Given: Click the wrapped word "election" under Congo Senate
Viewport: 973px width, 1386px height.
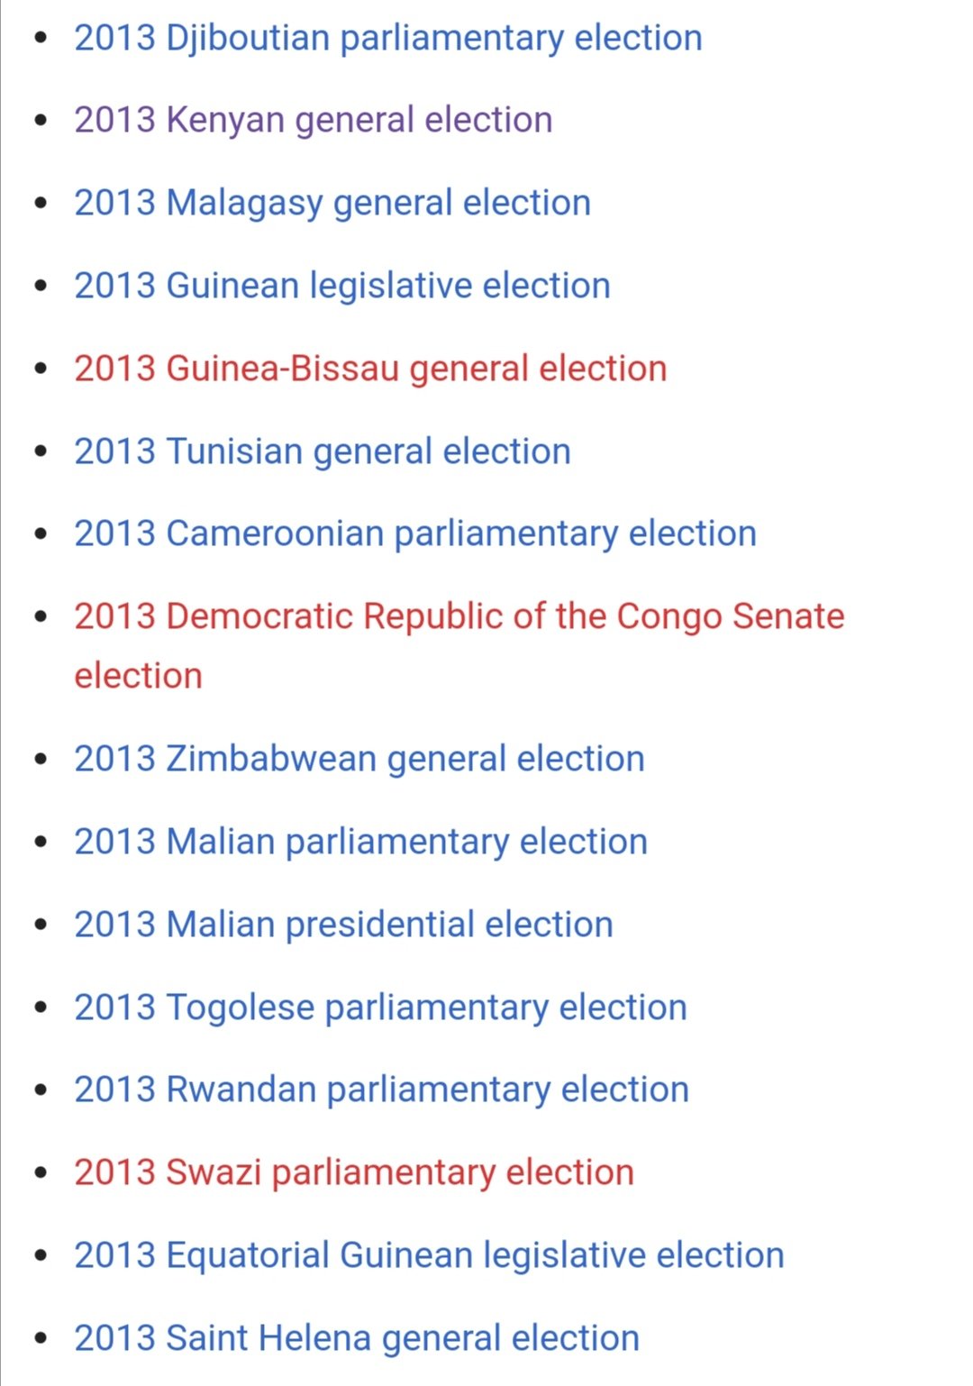Looking at the screenshot, I should pyautogui.click(x=138, y=677).
